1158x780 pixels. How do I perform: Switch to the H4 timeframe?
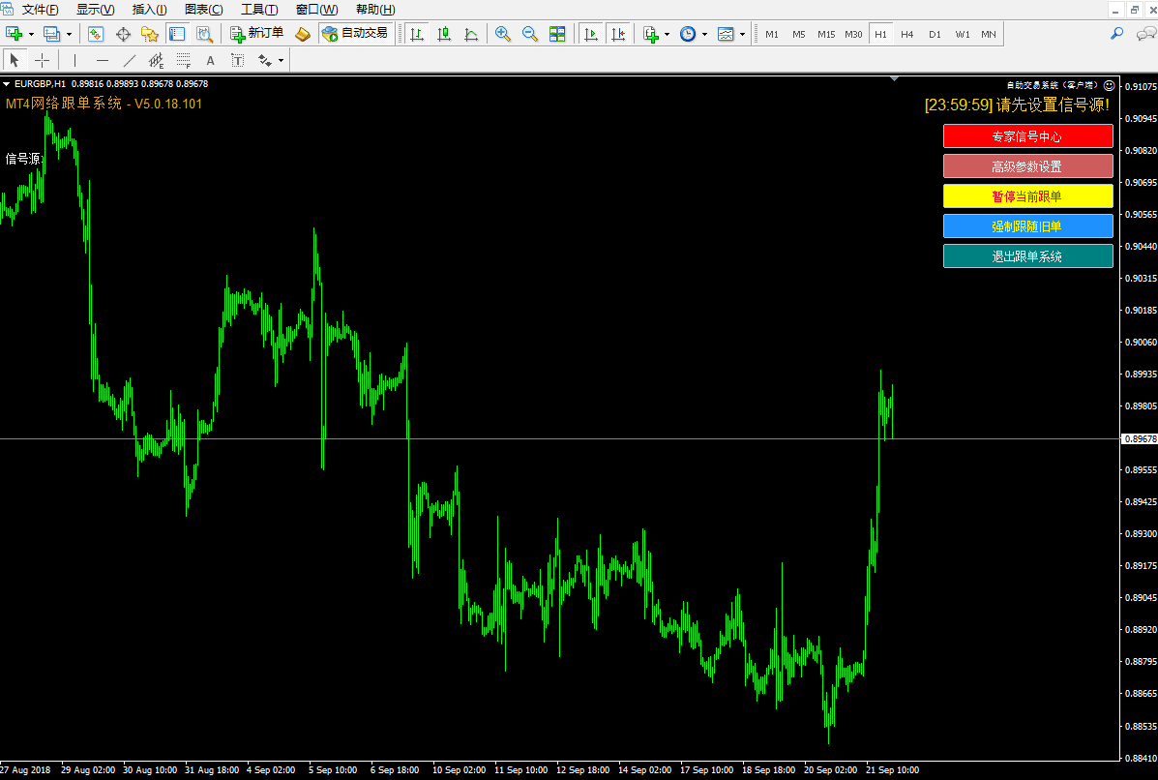[906, 34]
